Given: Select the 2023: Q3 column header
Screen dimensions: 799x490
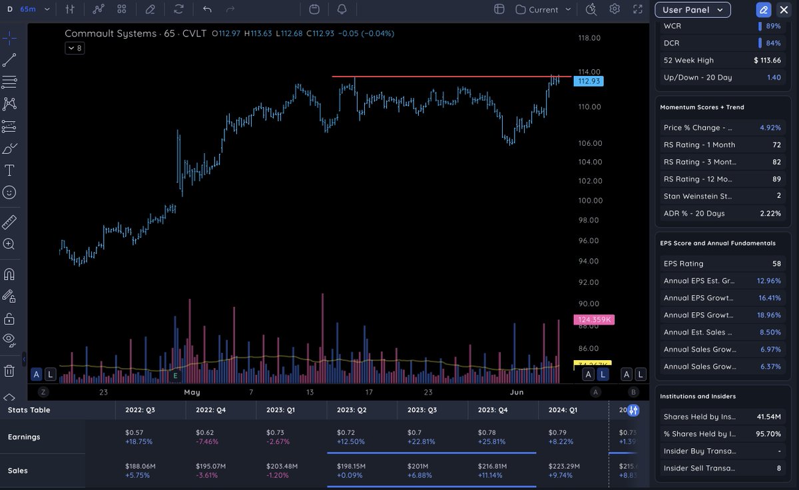Looking at the screenshot, I should [x=423, y=410].
